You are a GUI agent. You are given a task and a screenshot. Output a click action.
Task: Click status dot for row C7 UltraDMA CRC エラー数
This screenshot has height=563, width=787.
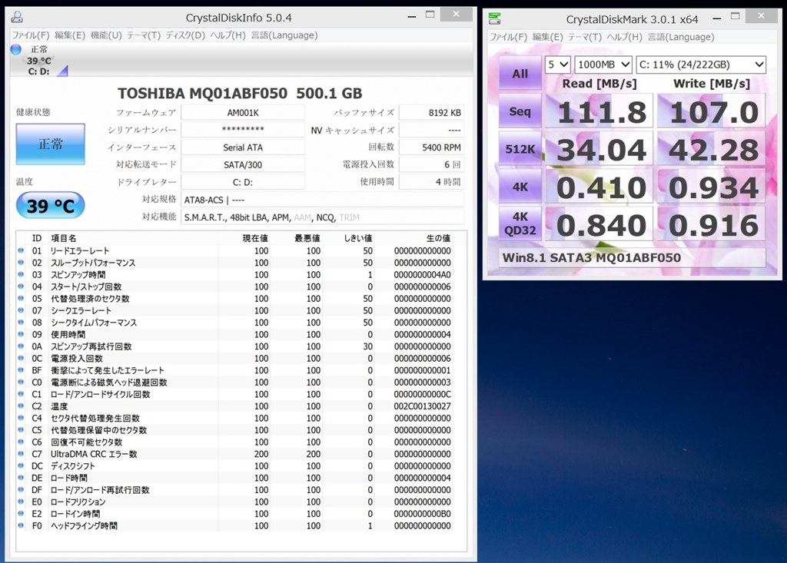21,454
